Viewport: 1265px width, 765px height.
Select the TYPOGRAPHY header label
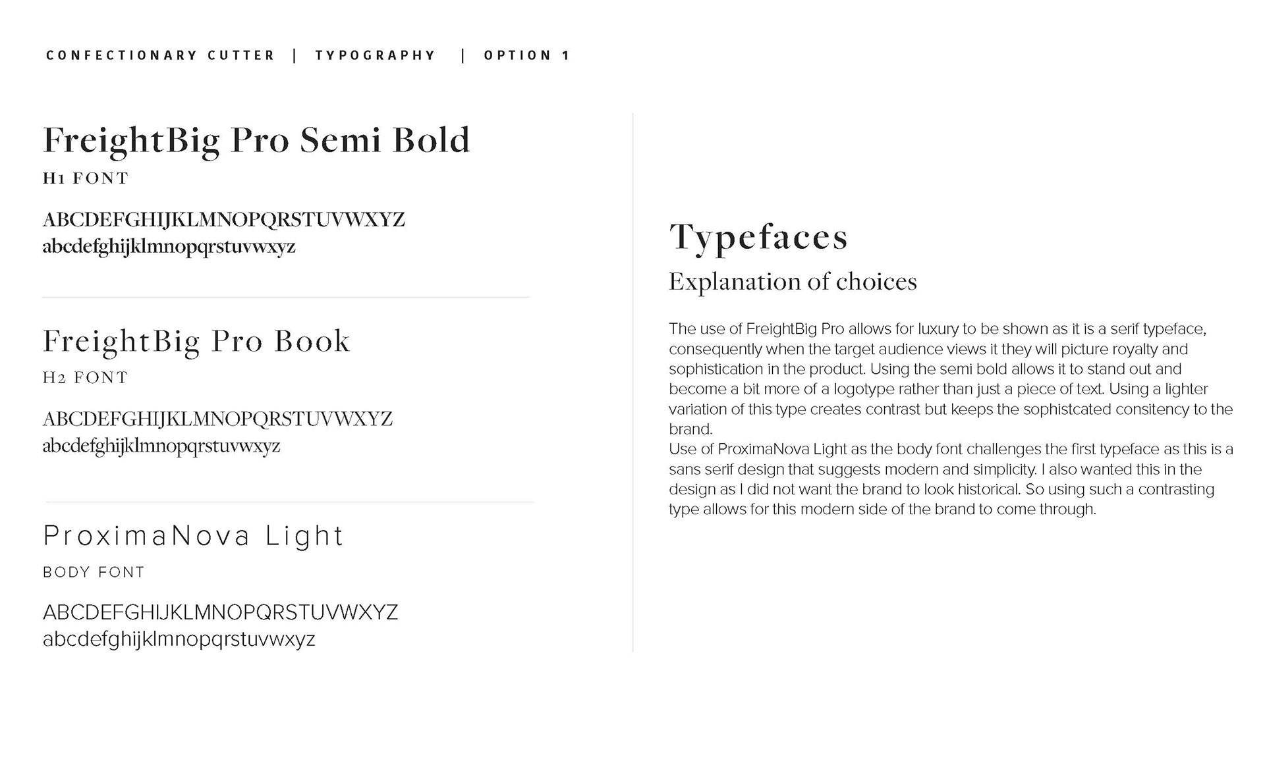click(376, 55)
